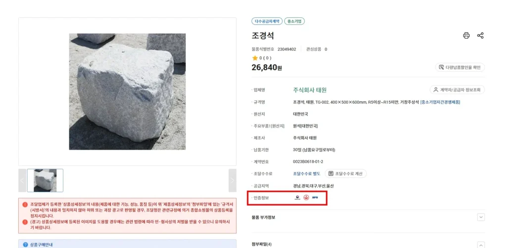The height and width of the screenshot is (248, 507).
Task: Click the 중소기업자간경쟁제품 link
Action: point(440,102)
